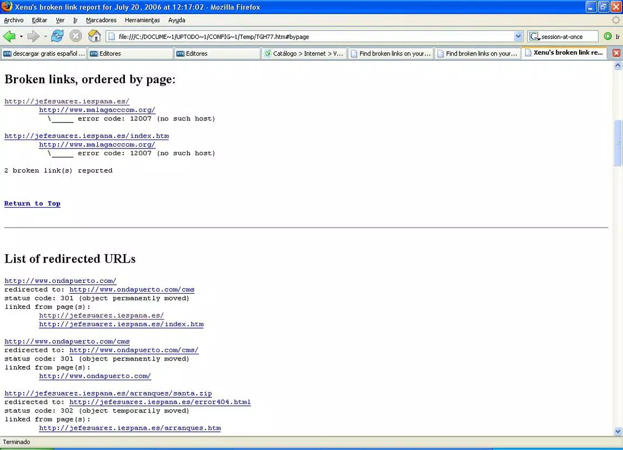The width and height of the screenshot is (623, 450).
Task: Open the Archivo menu
Action: coord(13,20)
